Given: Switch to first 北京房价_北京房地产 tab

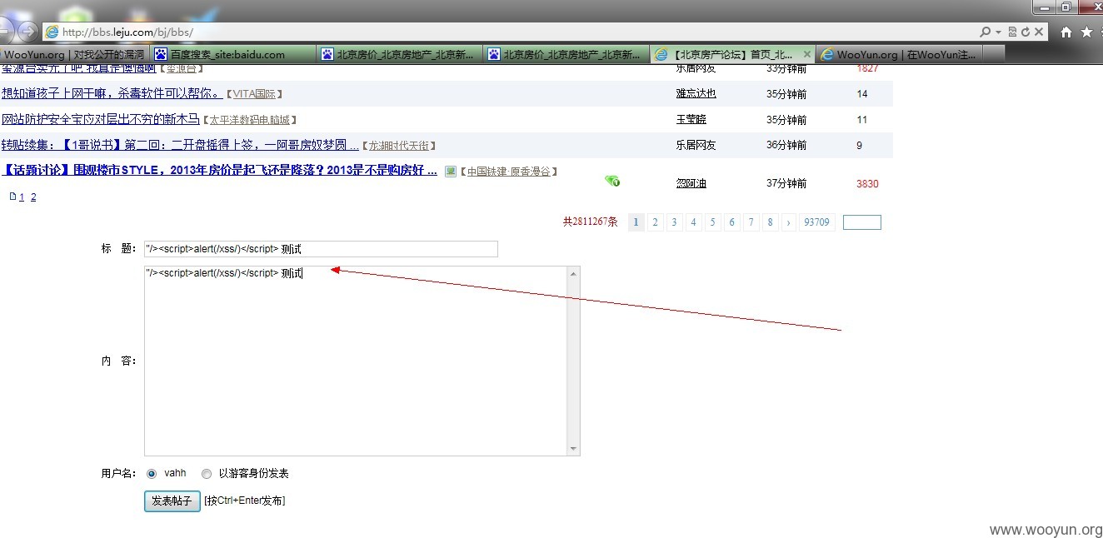Looking at the screenshot, I should click(400, 54).
